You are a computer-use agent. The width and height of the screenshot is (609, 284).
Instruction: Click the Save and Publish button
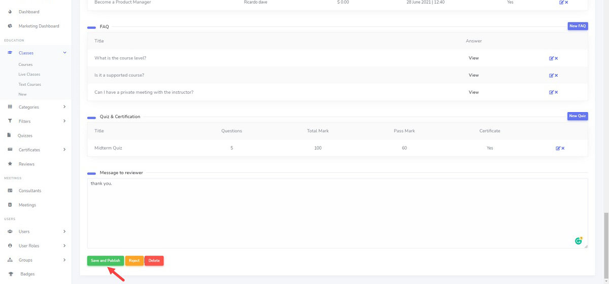click(x=106, y=261)
